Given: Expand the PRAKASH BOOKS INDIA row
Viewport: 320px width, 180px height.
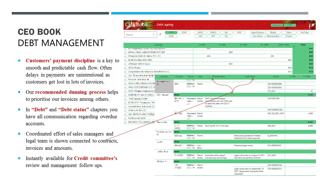Looking at the screenshot, I should pyautogui.click(x=125, y=56).
